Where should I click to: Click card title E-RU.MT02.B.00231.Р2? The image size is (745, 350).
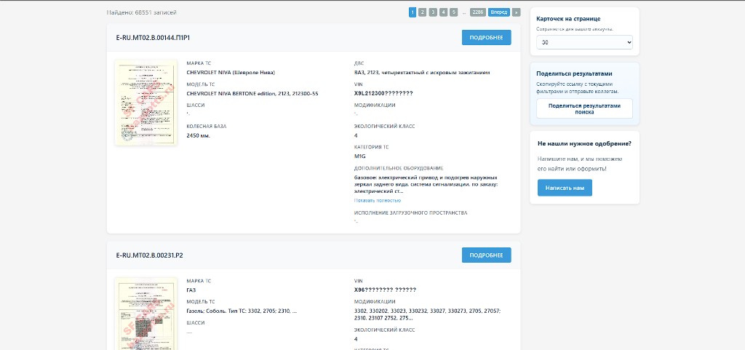click(x=150, y=255)
